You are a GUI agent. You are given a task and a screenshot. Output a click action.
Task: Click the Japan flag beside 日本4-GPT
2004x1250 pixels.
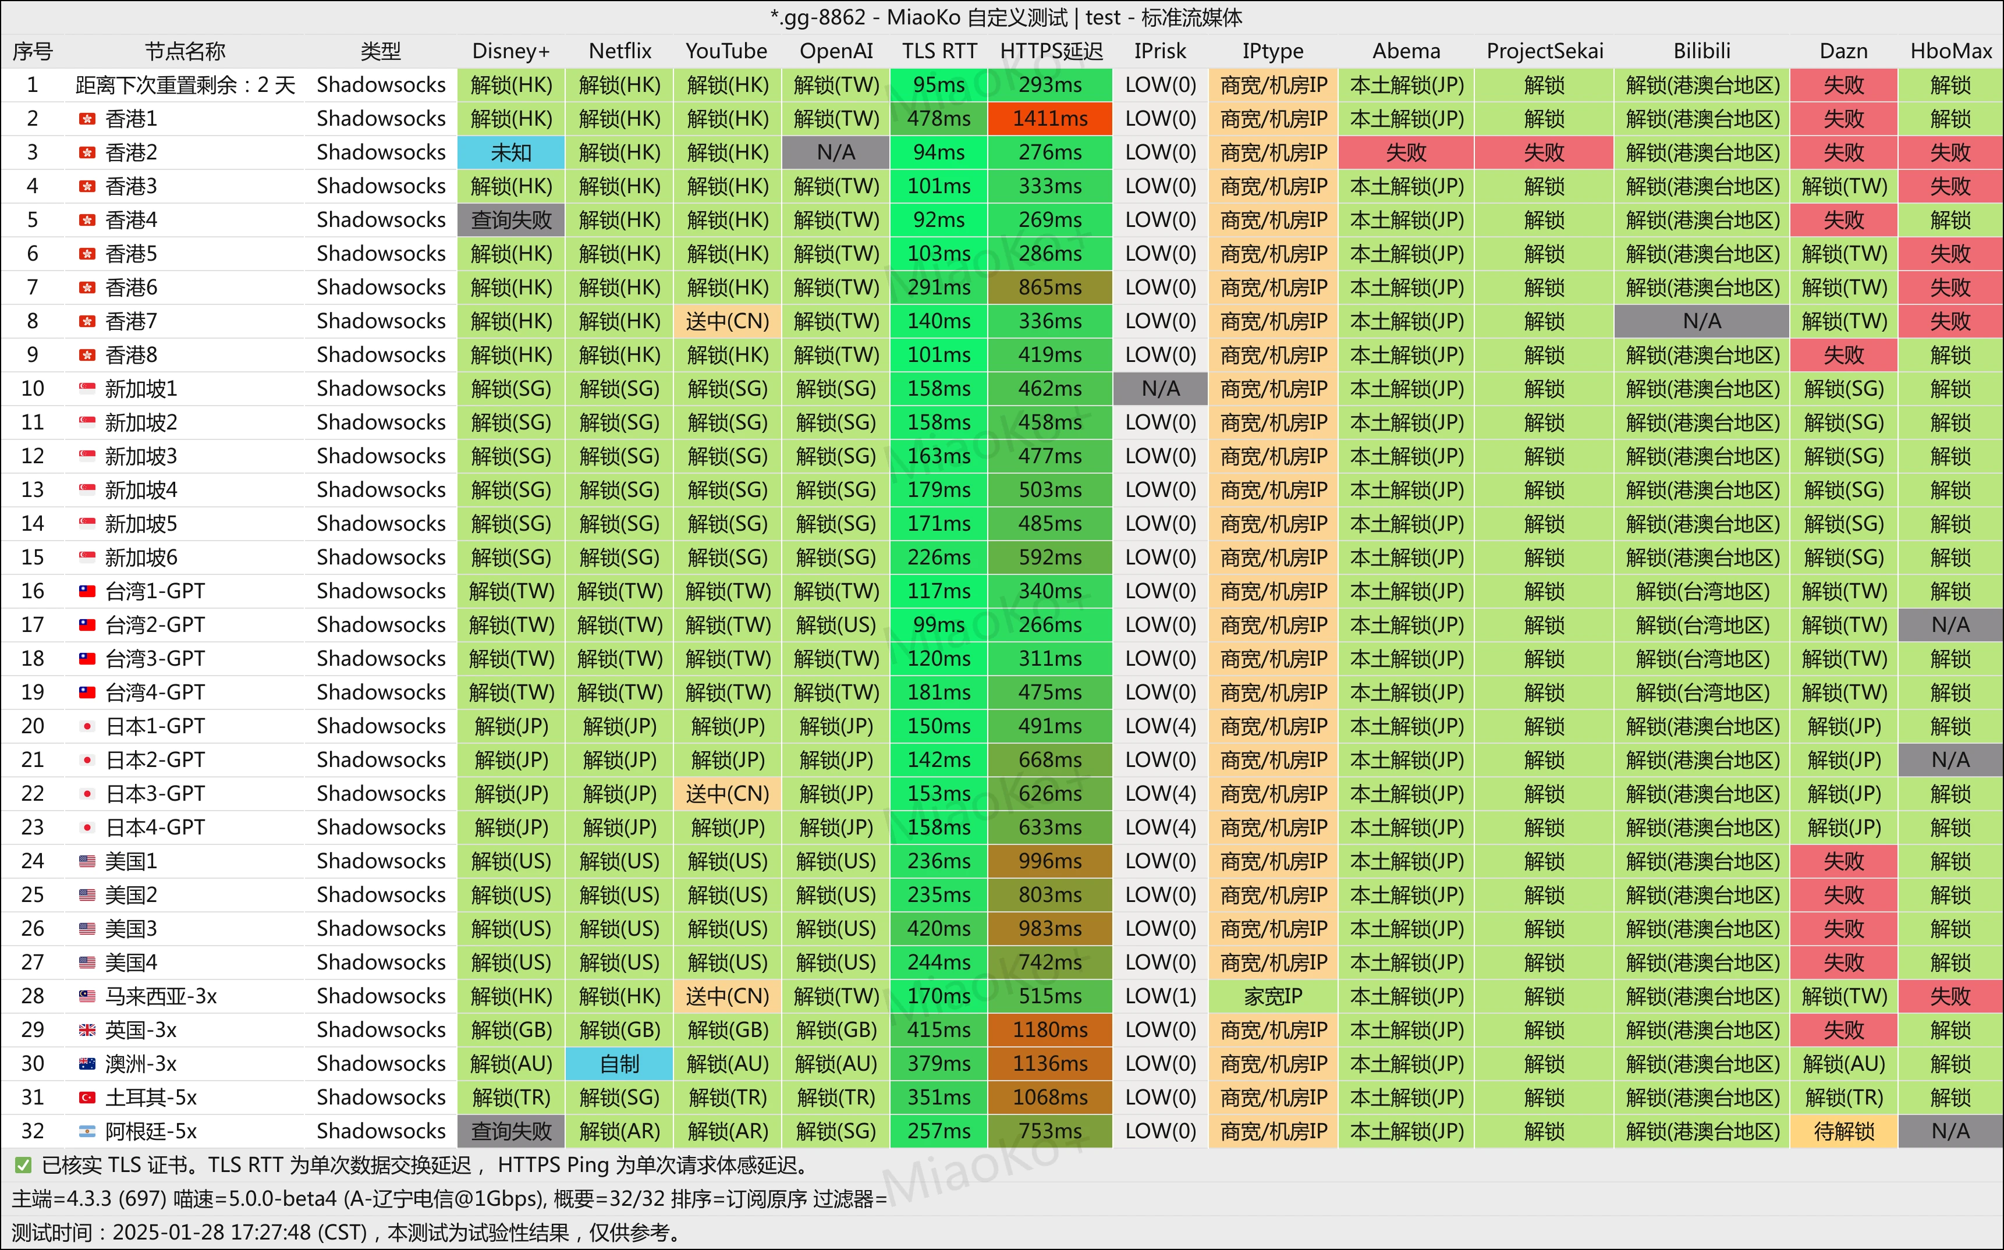(x=87, y=828)
